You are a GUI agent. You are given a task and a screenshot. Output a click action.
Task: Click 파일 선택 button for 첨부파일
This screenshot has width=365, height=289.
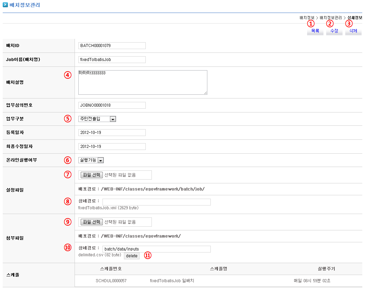click(x=92, y=222)
